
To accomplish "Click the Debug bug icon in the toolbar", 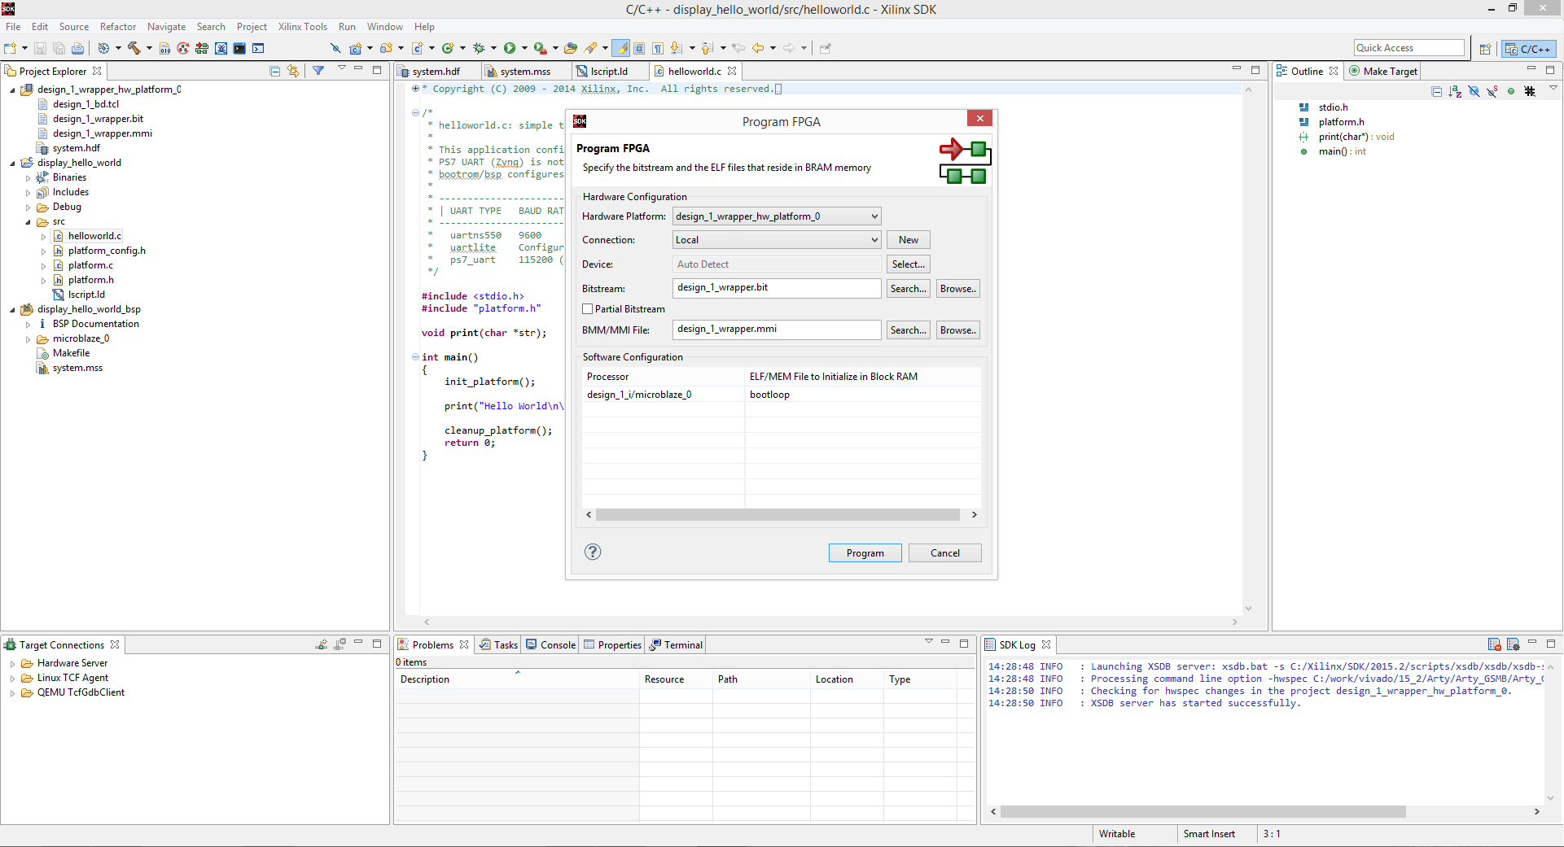I will (x=479, y=48).
